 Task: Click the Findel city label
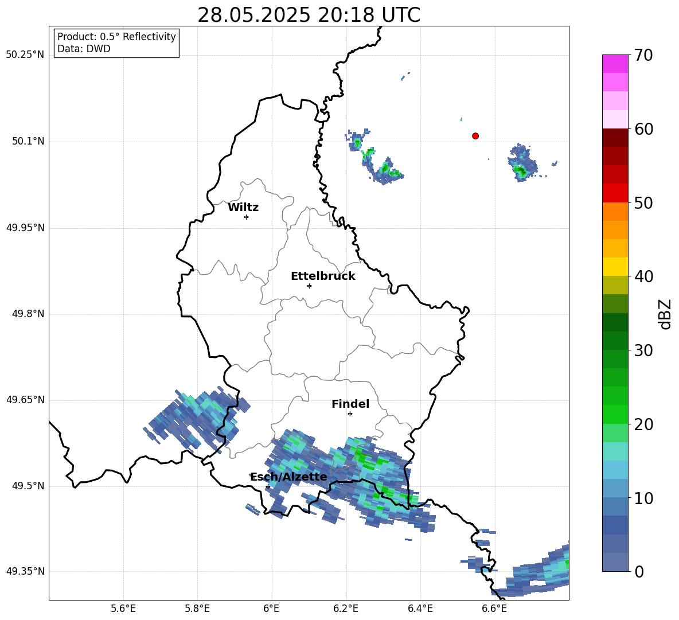pyautogui.click(x=350, y=404)
